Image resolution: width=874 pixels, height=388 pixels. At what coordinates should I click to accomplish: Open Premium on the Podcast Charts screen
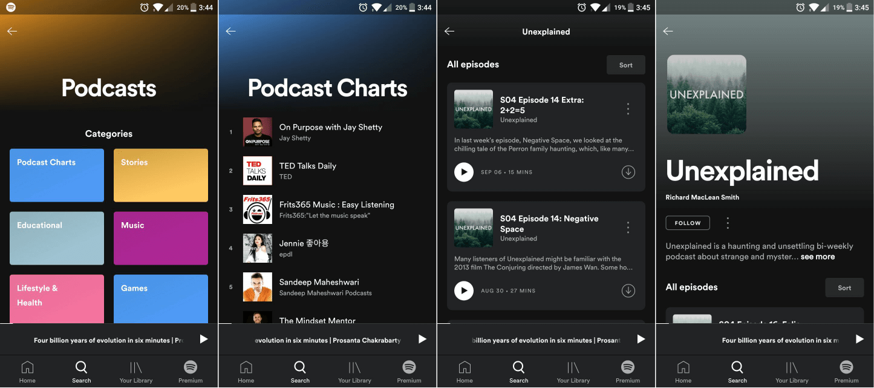click(409, 372)
